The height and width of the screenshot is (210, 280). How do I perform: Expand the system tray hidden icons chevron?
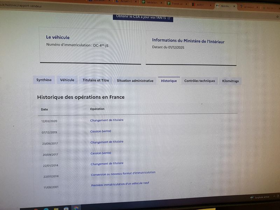pos(274,196)
